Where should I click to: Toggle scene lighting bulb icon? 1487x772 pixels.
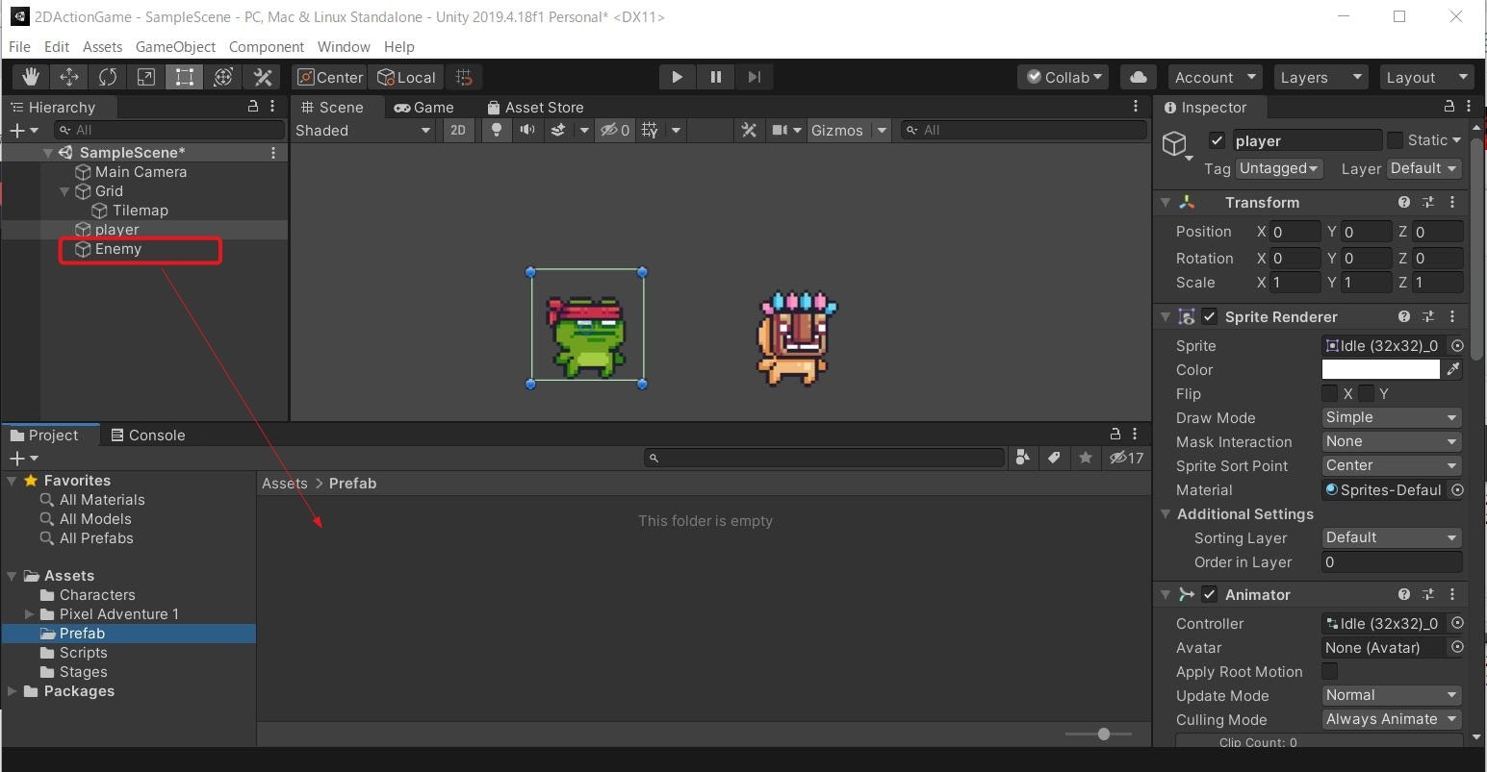(497, 130)
